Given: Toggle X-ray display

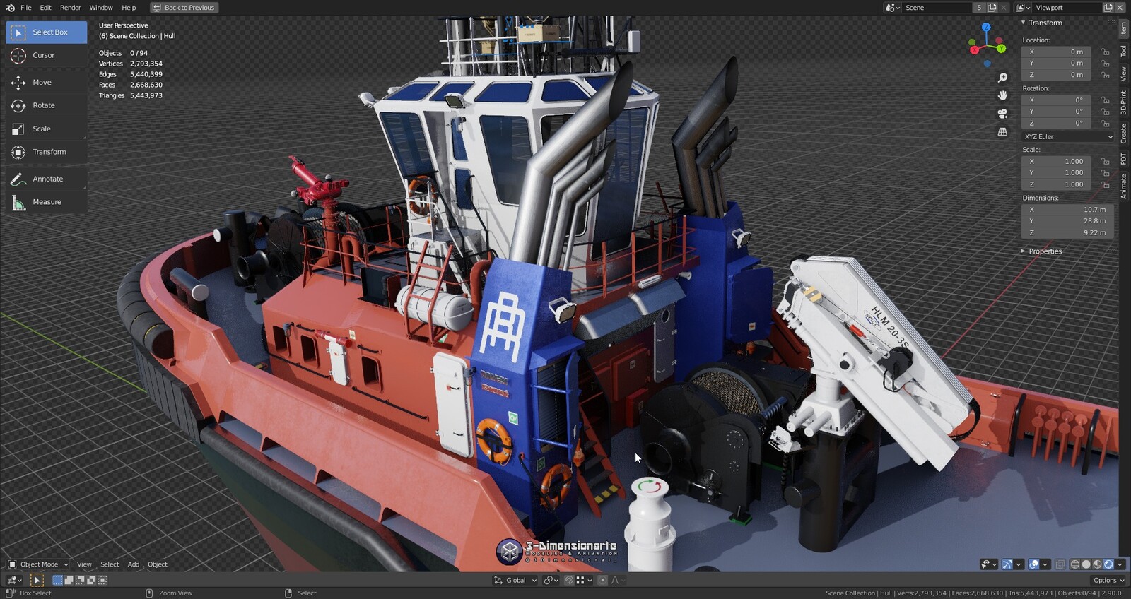Looking at the screenshot, I should point(1060,564).
